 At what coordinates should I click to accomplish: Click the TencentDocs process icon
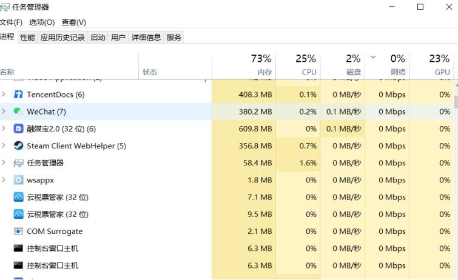[x=18, y=95]
